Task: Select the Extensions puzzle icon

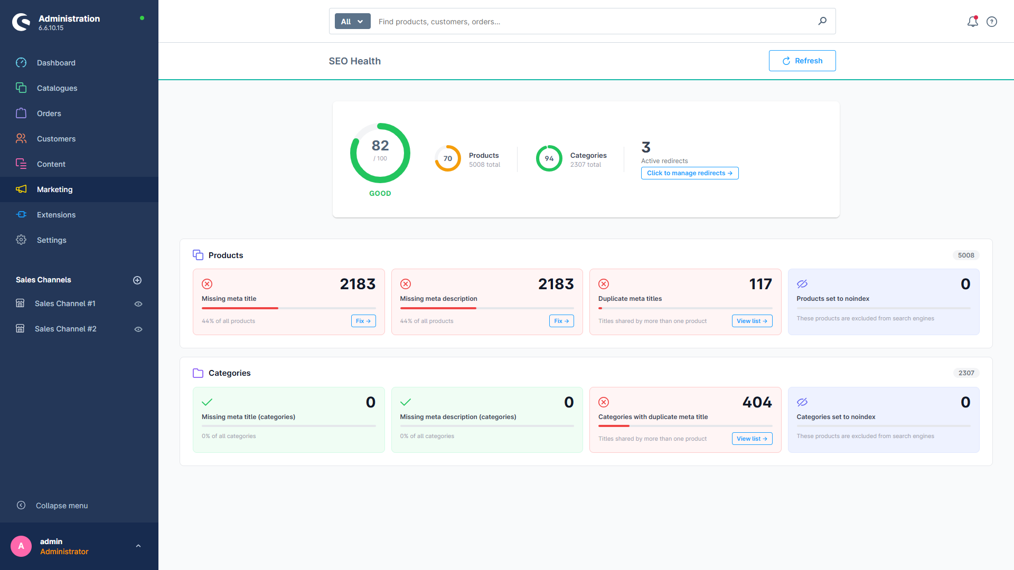Action: [21, 214]
